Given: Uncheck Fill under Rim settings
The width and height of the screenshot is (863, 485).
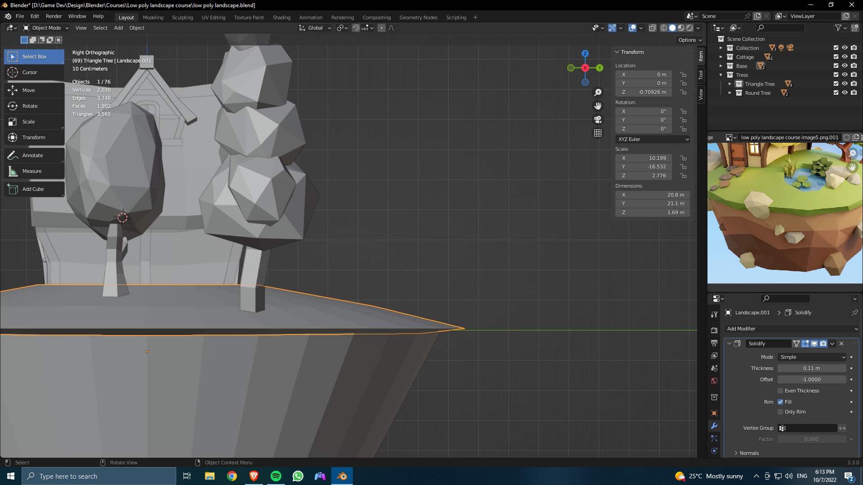Looking at the screenshot, I should pos(781,401).
